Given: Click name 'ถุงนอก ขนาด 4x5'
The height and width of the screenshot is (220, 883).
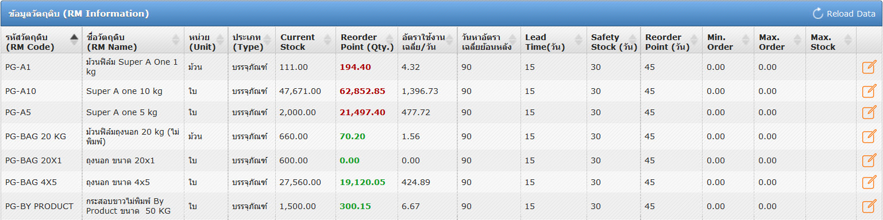Looking at the screenshot, I should (118, 182).
